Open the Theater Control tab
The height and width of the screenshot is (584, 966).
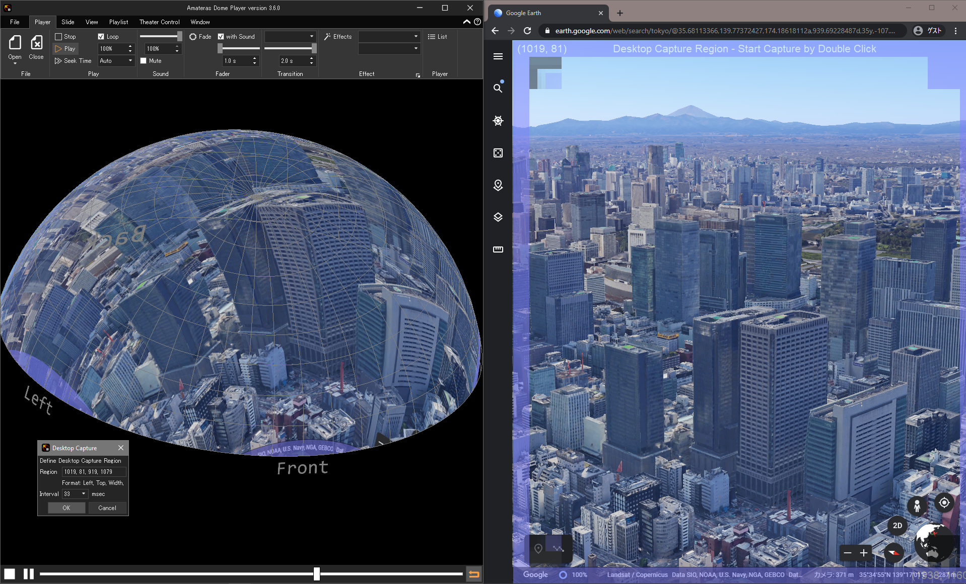[160, 22]
